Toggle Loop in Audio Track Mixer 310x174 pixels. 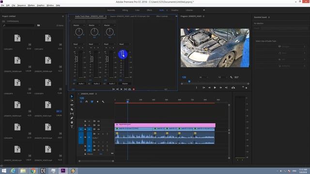(129, 89)
